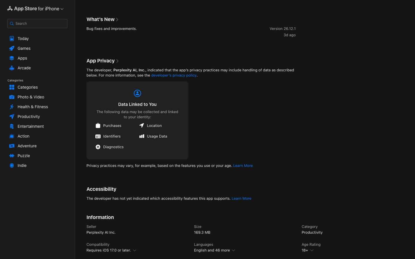
Task: Click the Location arrow icon
Action: 142,125
